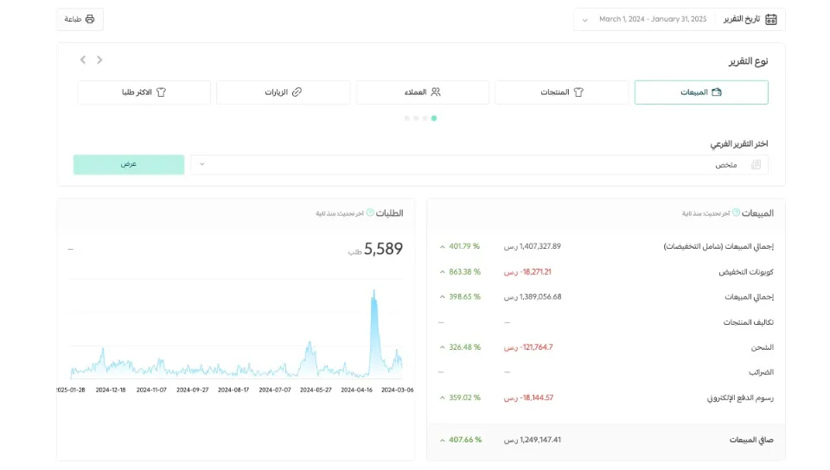Click the صافي المبيعات row label
Viewport: 830px width, 470px height.
coord(751,440)
